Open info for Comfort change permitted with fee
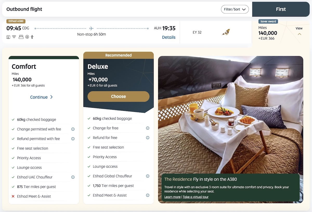312x212 pixels. point(73,129)
